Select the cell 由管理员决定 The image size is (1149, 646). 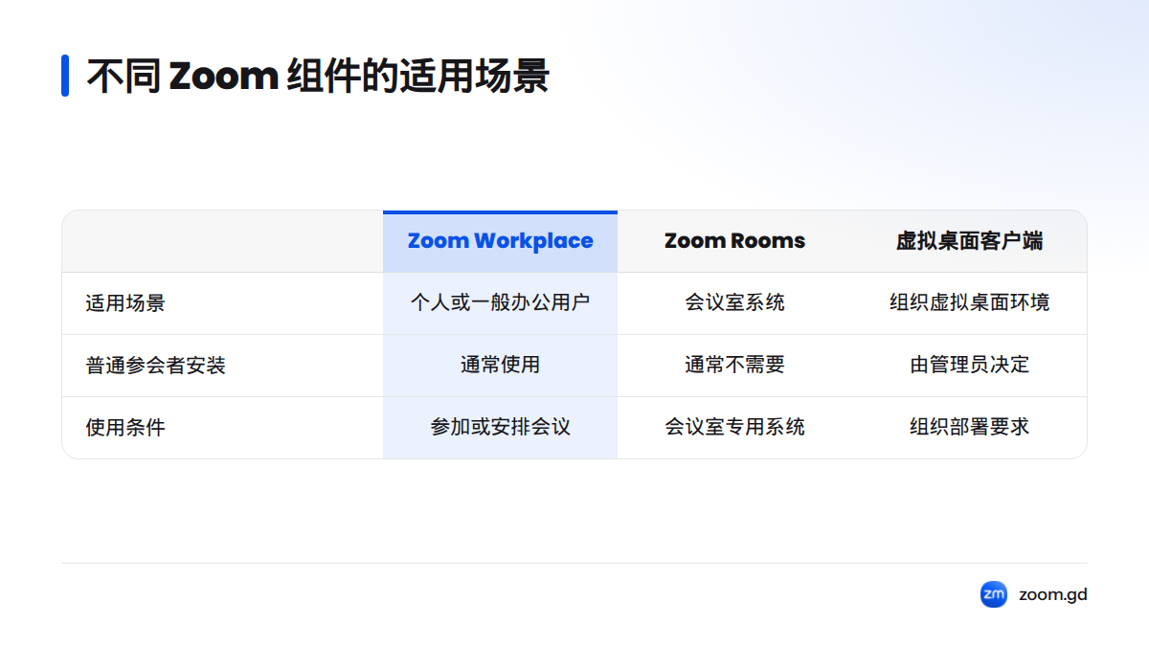tap(970, 366)
